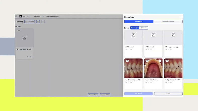Click the trash icon in Files toolbar
The image size is (198, 111).
[x=43, y=22]
